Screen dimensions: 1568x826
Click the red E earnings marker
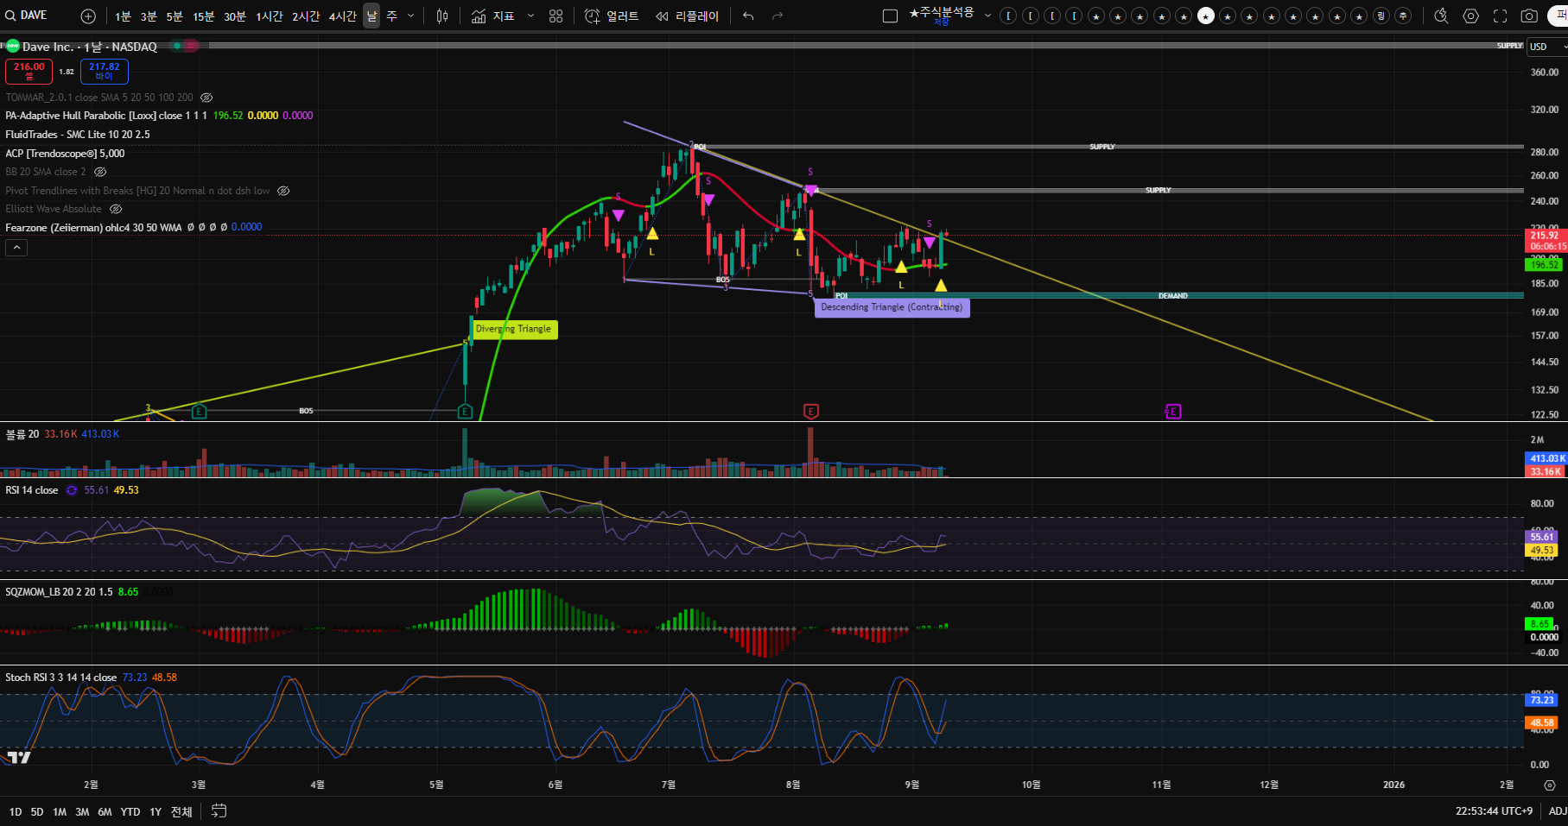pyautogui.click(x=810, y=412)
